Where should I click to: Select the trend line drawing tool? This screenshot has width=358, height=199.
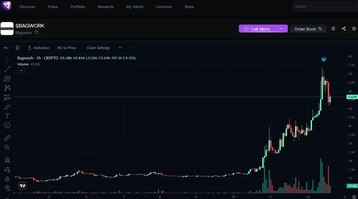(x=7, y=69)
